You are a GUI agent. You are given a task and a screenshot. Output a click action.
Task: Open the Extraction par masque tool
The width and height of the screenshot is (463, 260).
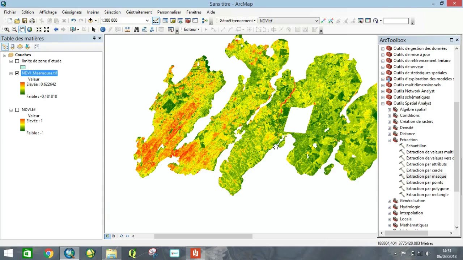[x=426, y=177]
